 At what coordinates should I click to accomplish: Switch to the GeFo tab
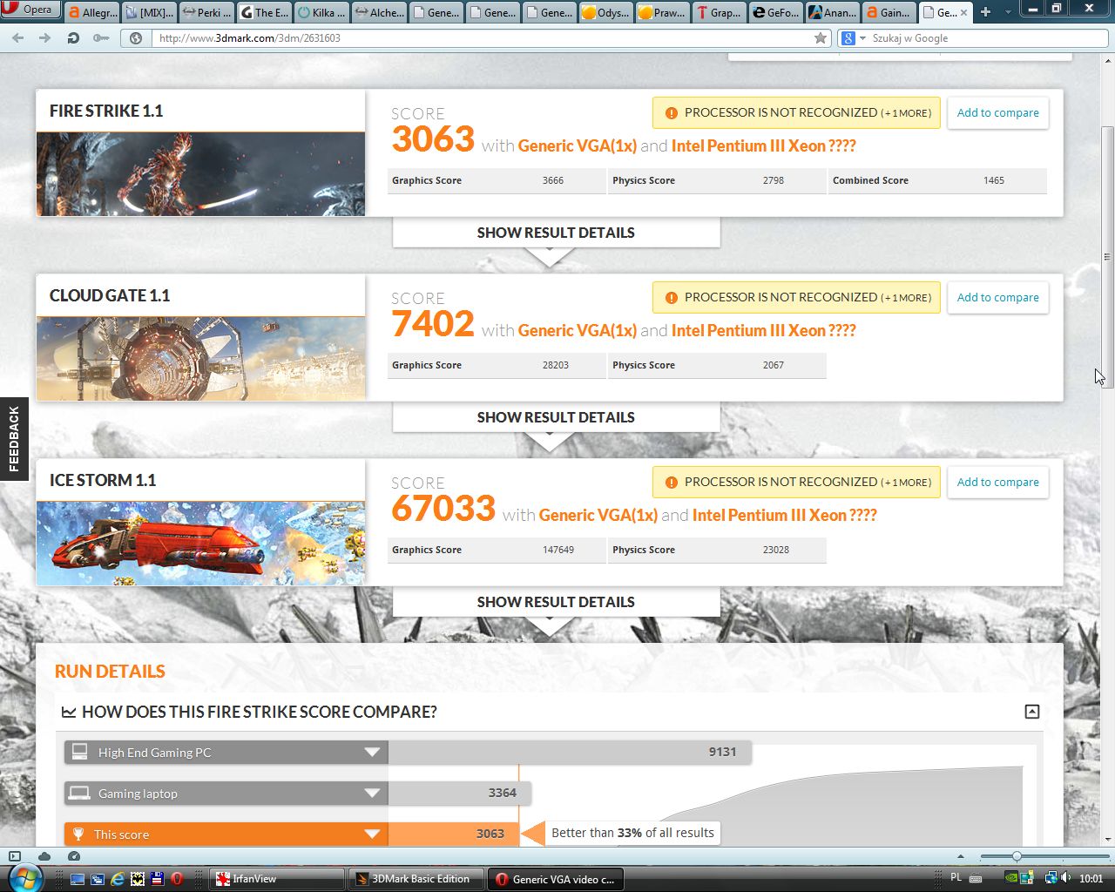click(776, 12)
